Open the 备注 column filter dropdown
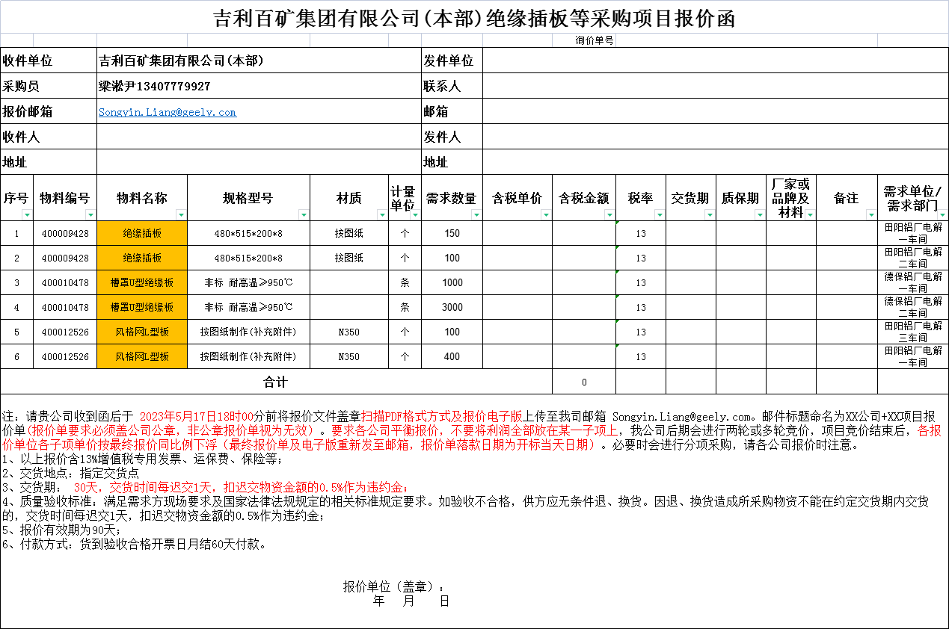The image size is (949, 629). tap(871, 215)
